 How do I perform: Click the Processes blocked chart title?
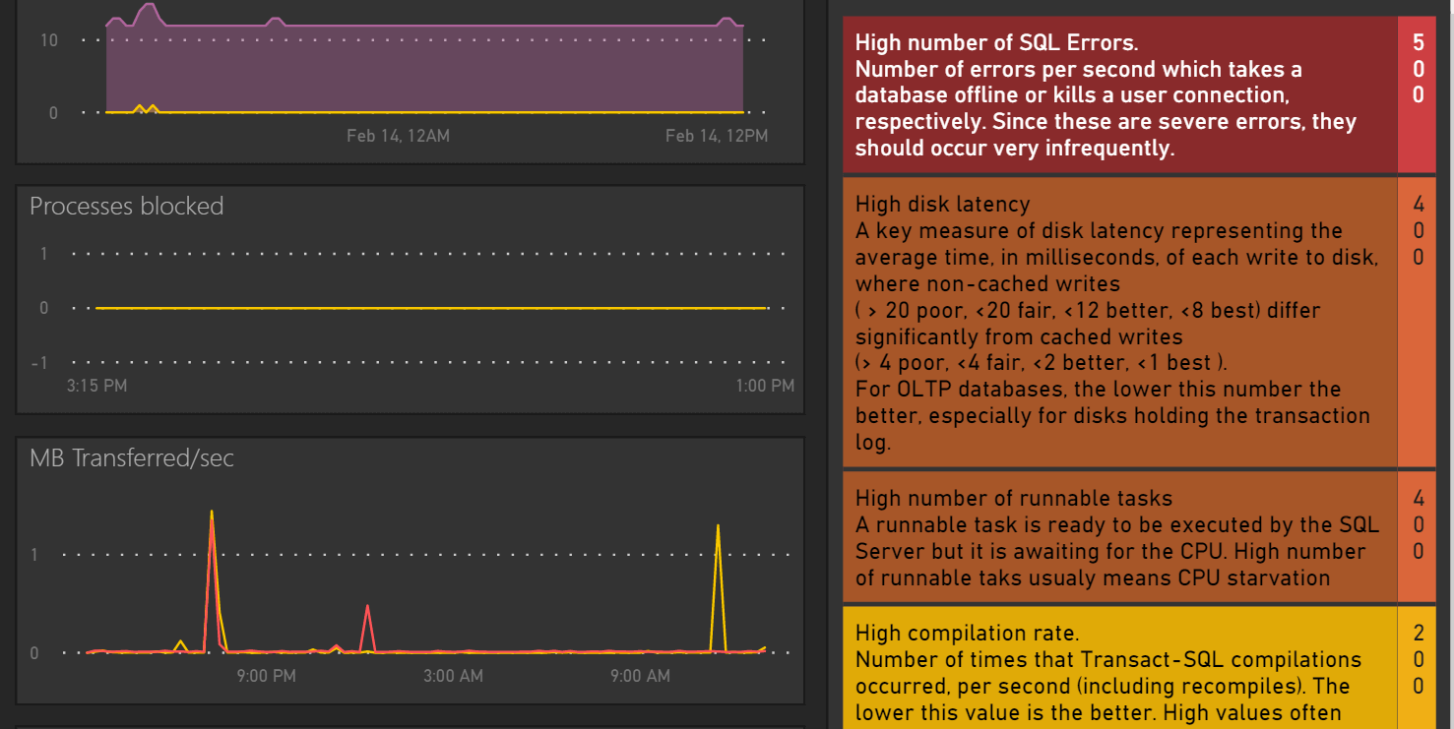point(127,206)
